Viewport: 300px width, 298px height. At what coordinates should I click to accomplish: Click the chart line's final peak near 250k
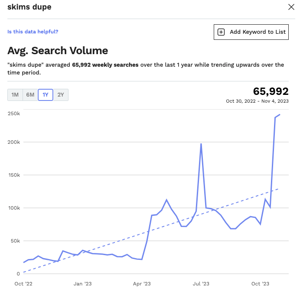pyautogui.click(x=280, y=115)
